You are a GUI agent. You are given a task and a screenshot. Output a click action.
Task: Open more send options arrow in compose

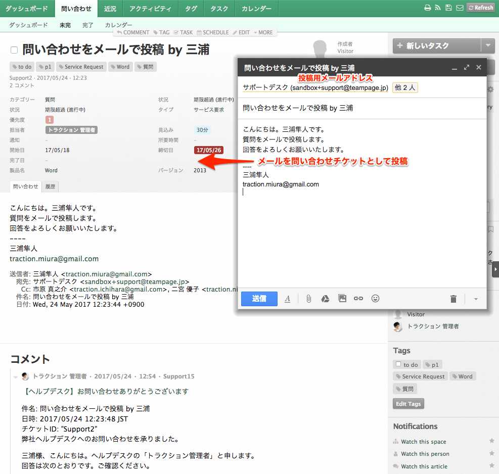pos(476,299)
